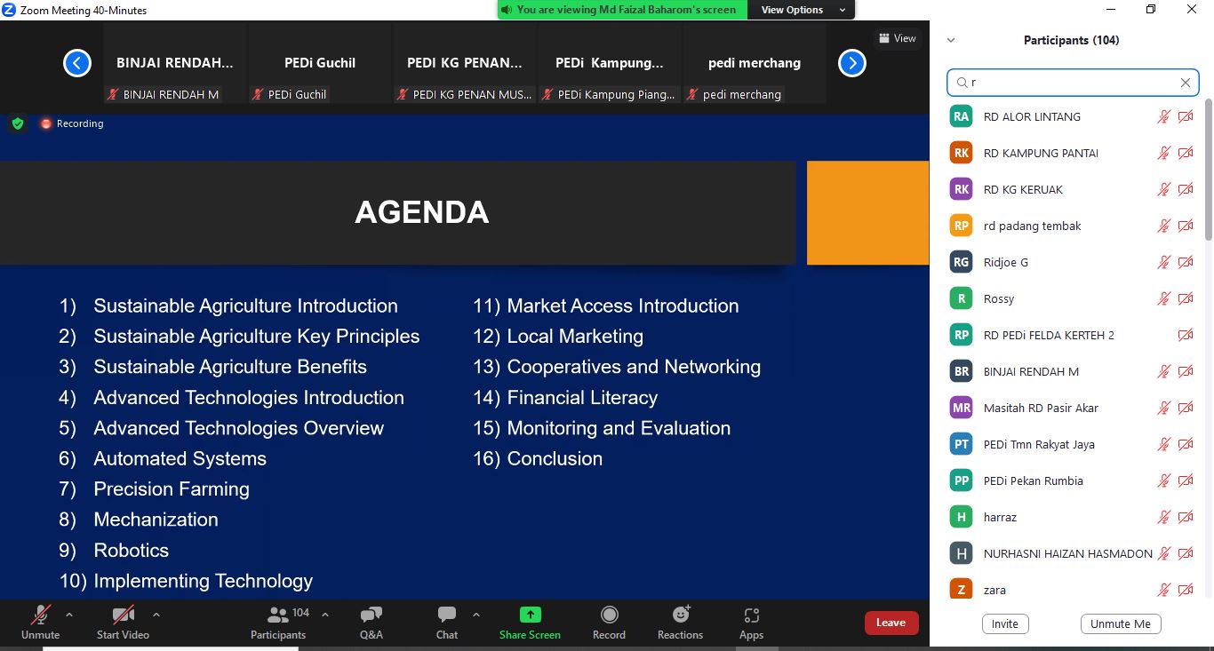Click RD PEDi FELDA KERTEH 2 camera-off icon
The width and height of the screenshot is (1214, 651).
(x=1186, y=335)
